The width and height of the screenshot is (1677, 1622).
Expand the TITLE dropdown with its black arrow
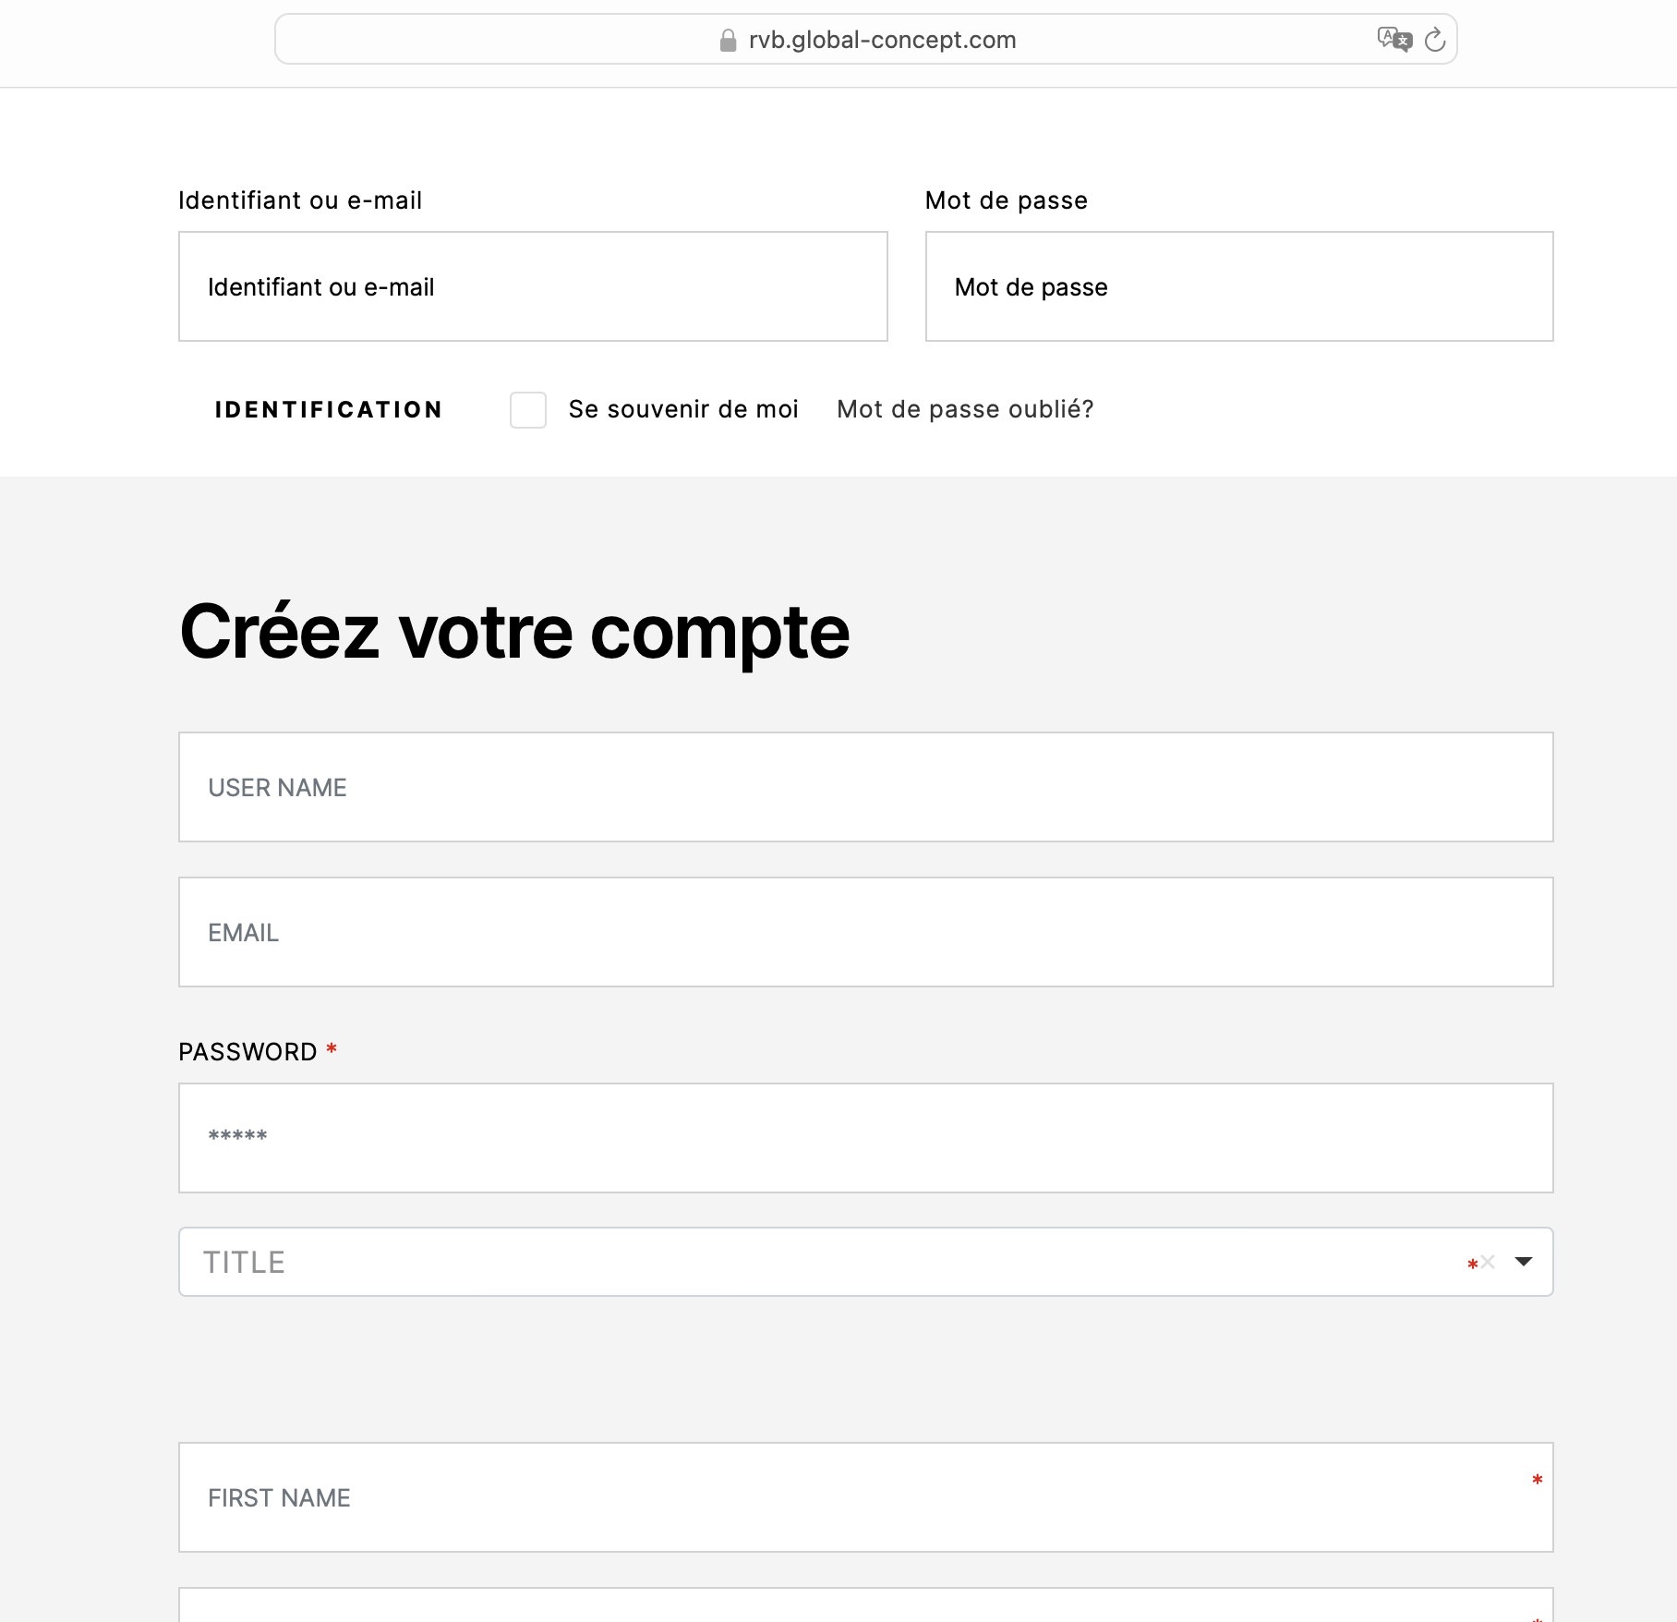coord(1524,1262)
